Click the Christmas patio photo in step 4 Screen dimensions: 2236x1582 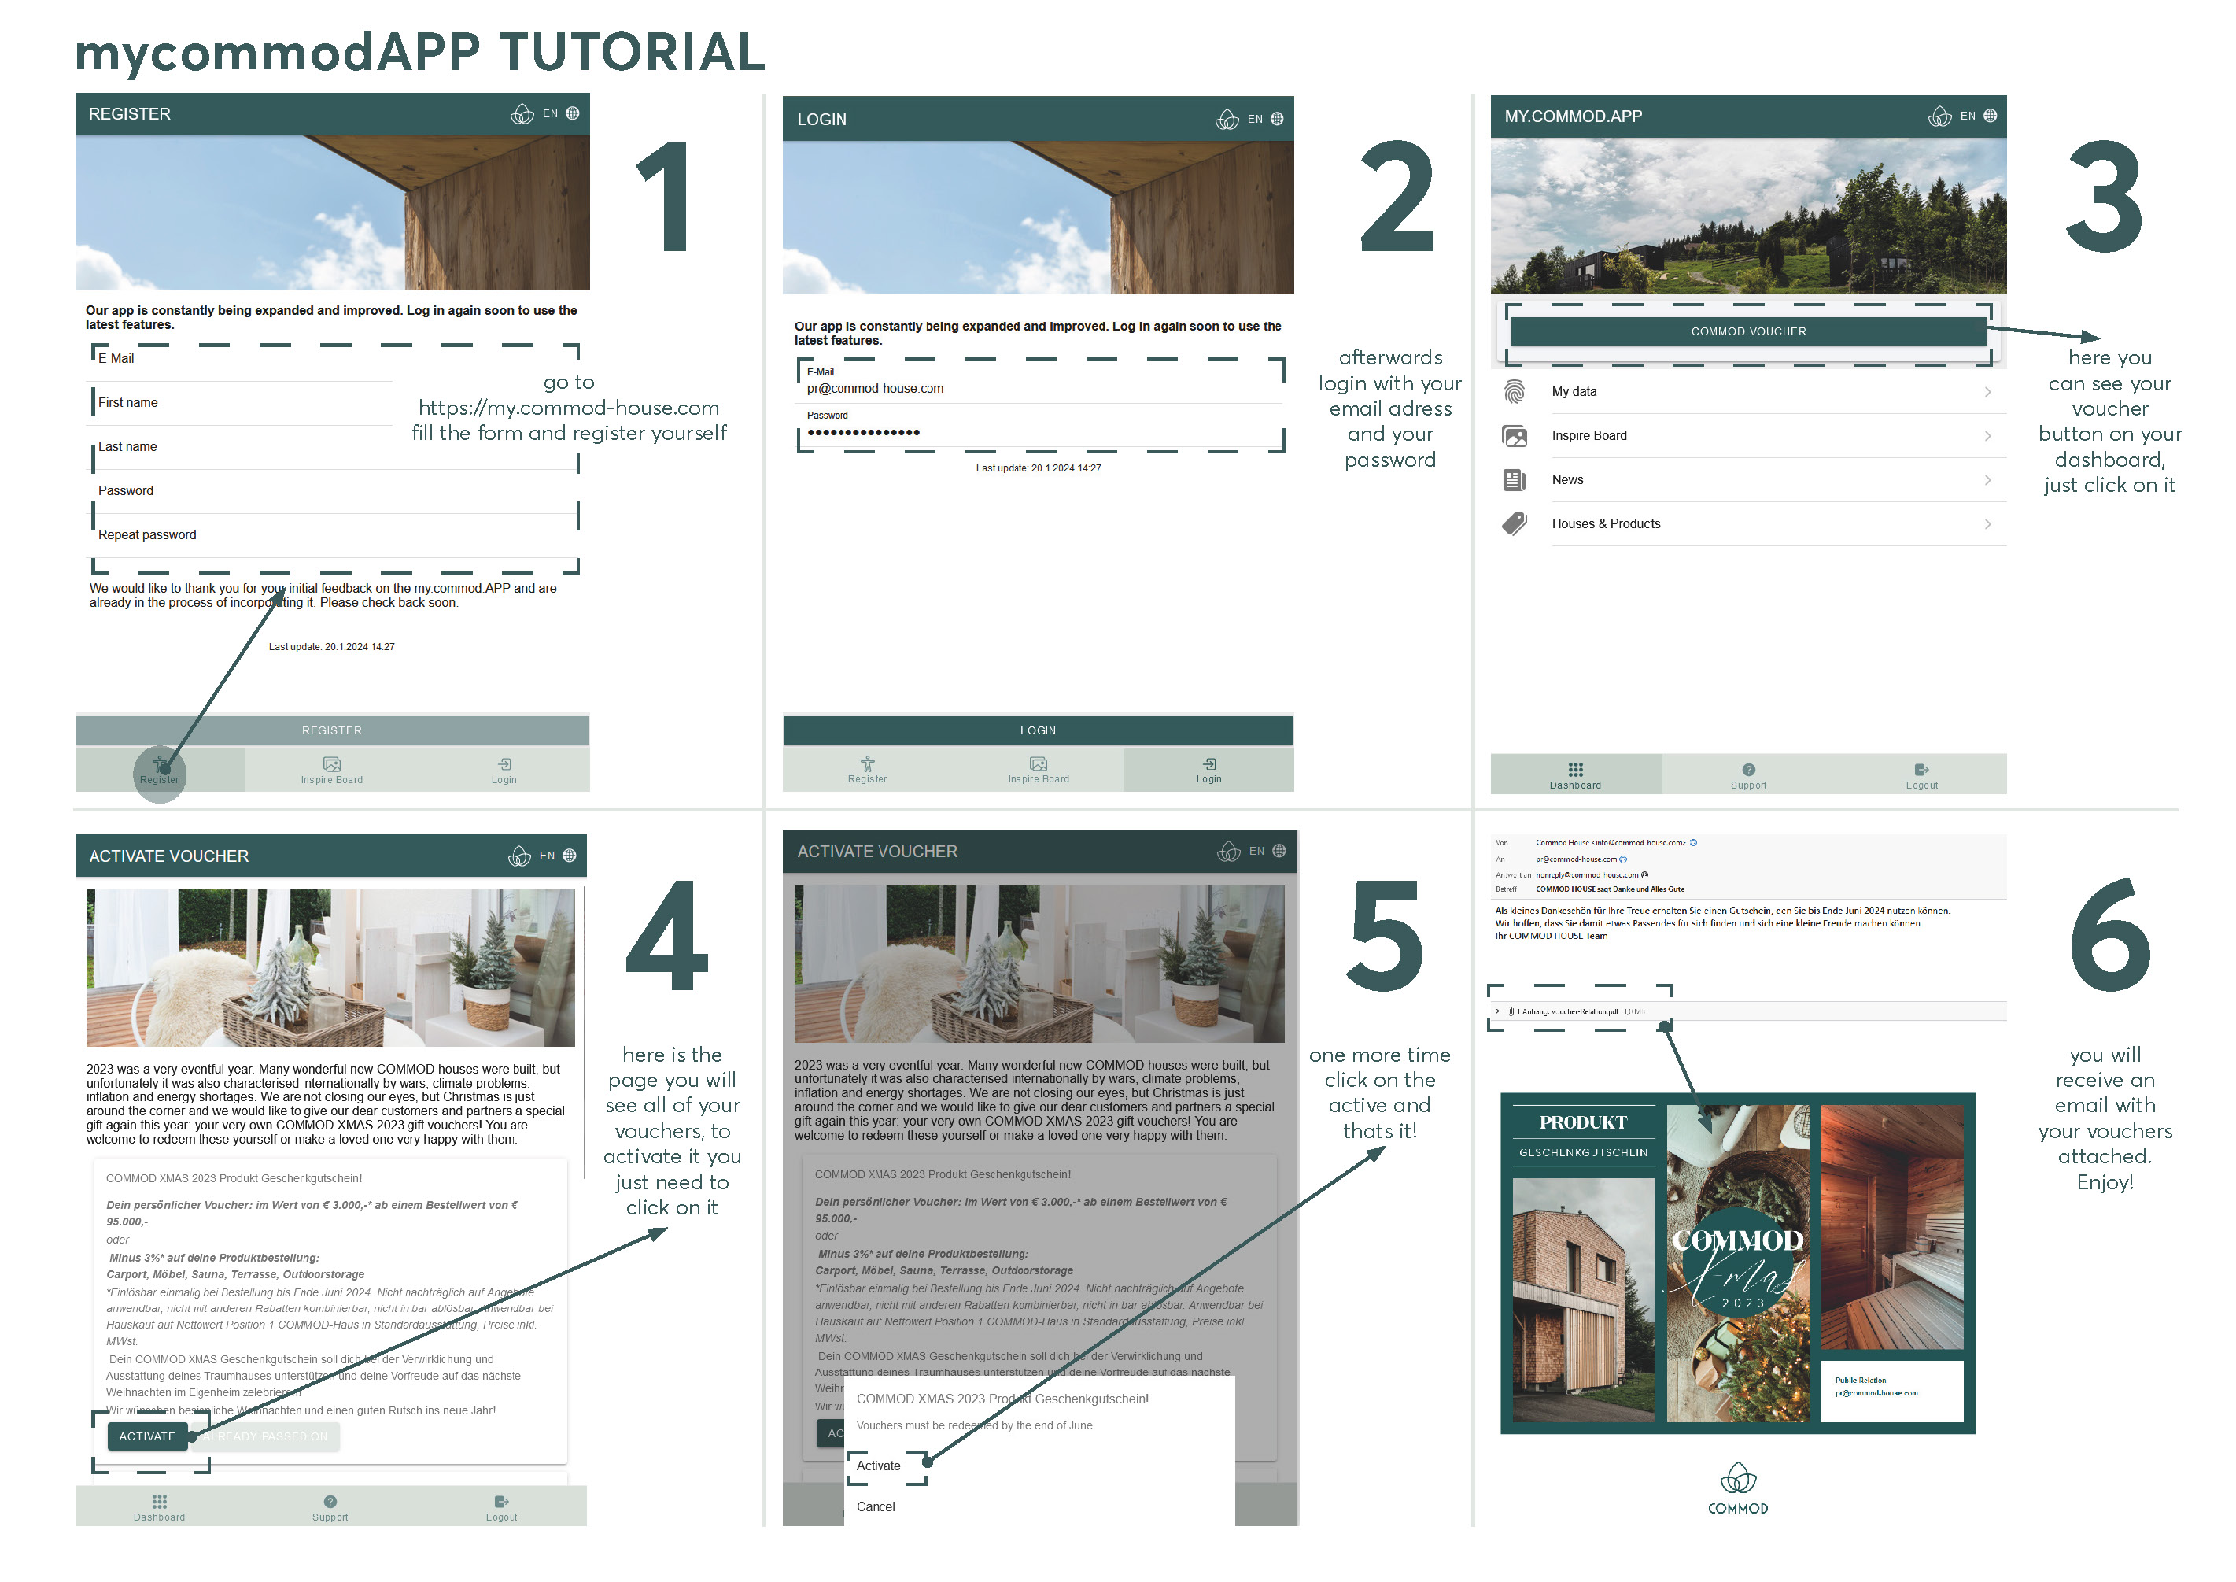(330, 967)
